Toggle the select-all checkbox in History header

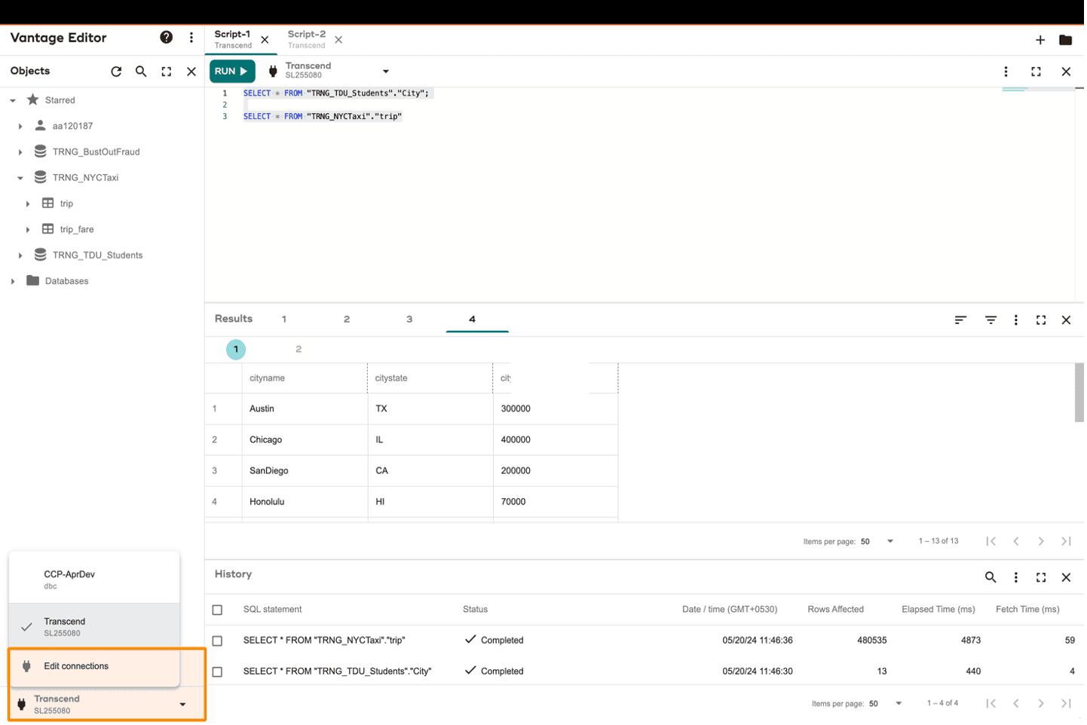[x=218, y=610]
